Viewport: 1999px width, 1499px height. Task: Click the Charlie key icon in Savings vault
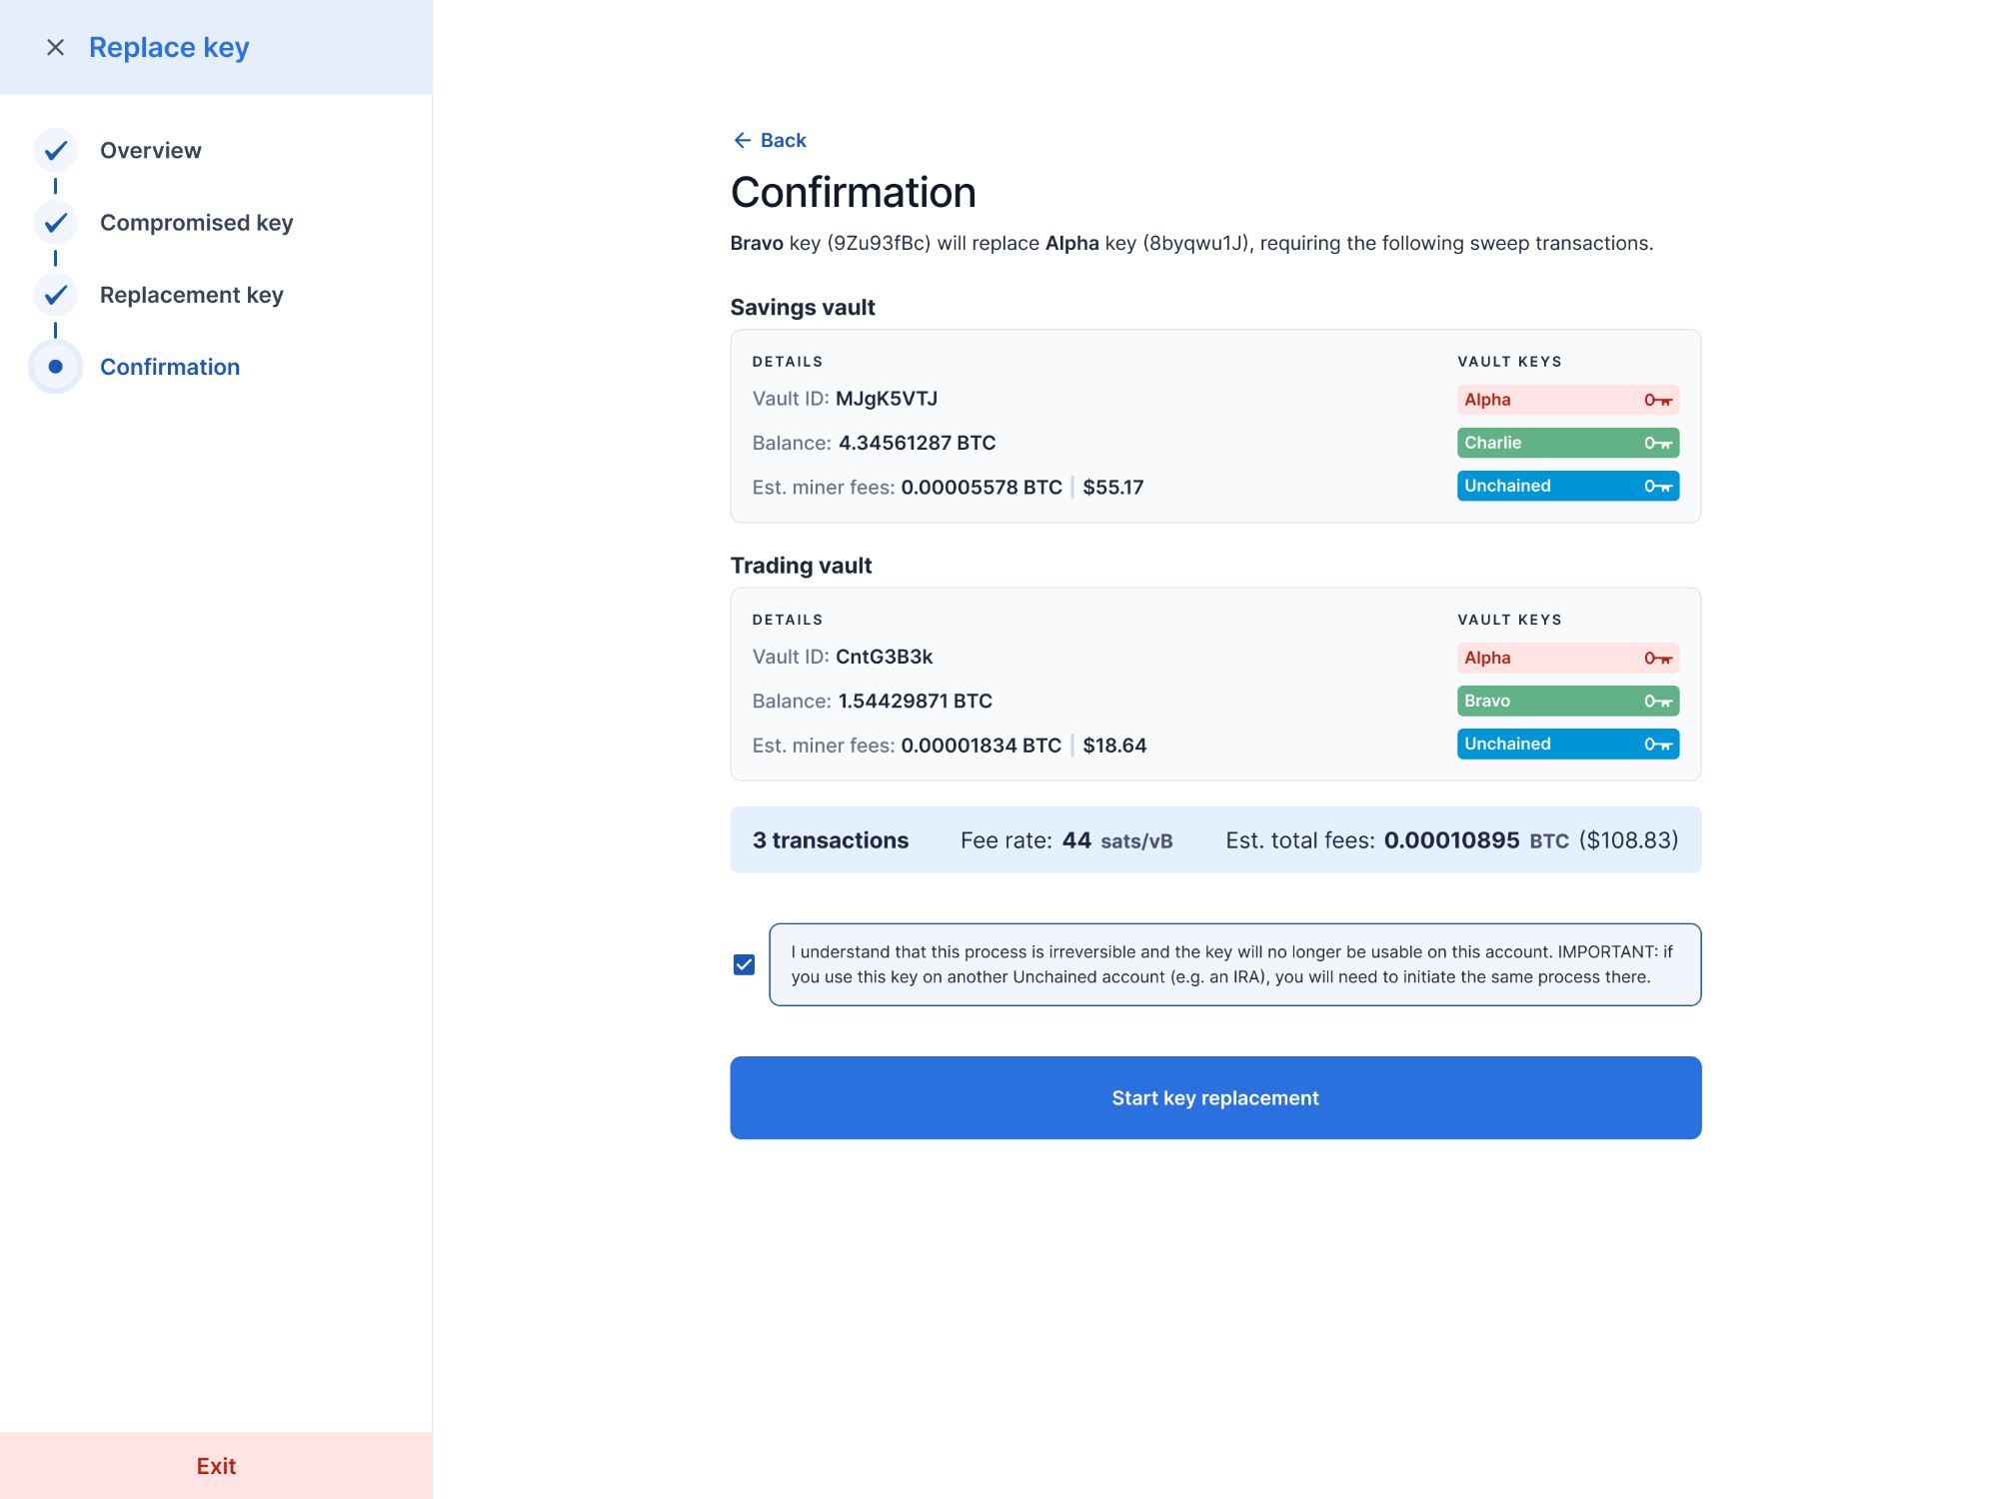(1657, 443)
